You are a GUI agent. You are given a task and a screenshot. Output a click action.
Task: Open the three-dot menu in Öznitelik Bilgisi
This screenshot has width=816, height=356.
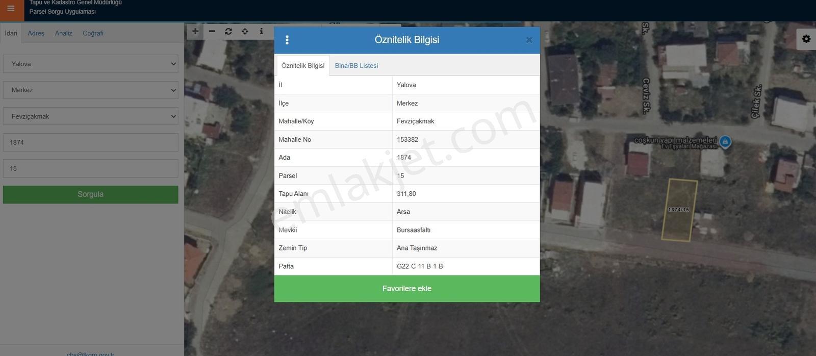click(287, 40)
